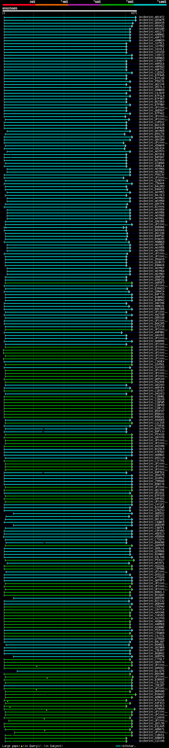
Task: Select label UniRef100_B6SIS5
Action: (151, 125)
